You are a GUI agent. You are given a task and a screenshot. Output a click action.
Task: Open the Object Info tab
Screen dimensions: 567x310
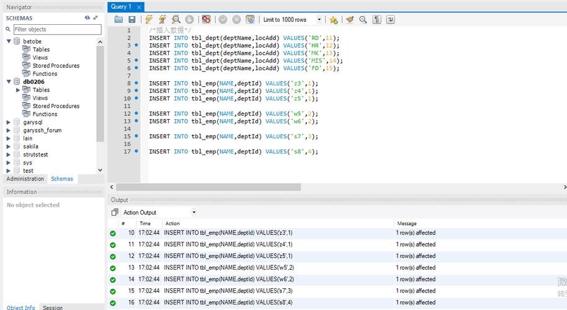[20, 307]
